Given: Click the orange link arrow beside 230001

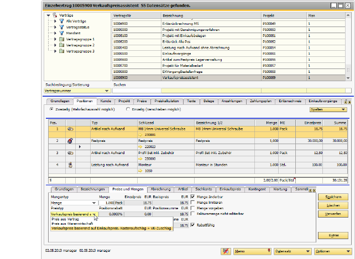Looking at the screenshot, I should click(x=140, y=134).
